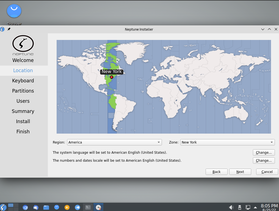Click the pin icon on the installer titlebar

coord(9,29)
